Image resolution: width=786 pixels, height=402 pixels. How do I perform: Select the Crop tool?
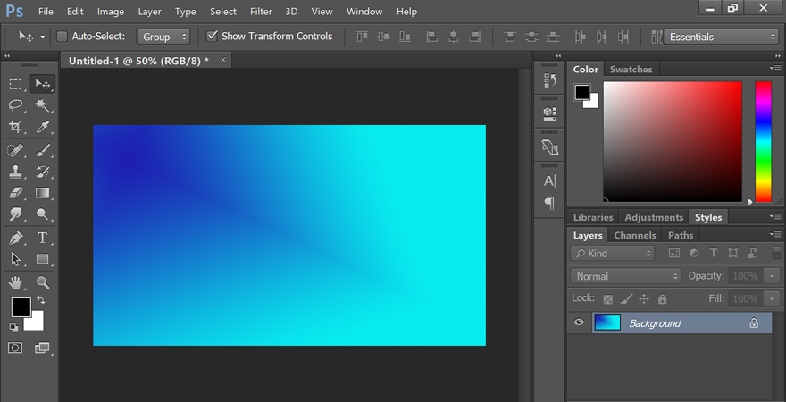pyautogui.click(x=15, y=127)
